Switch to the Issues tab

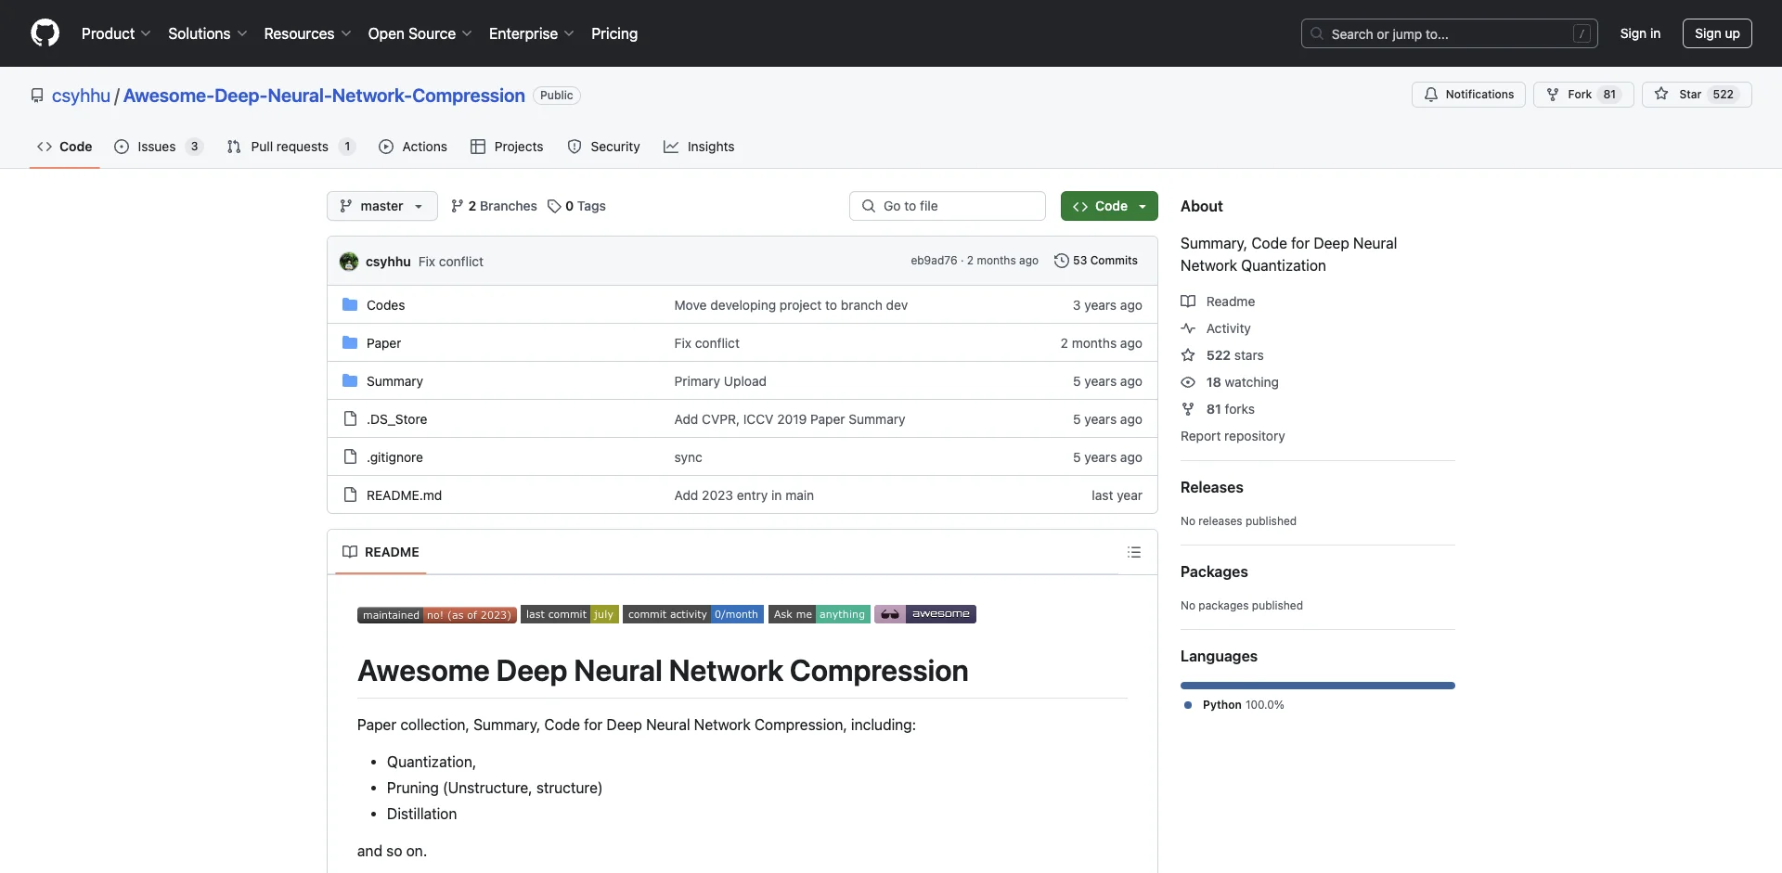[x=158, y=147]
